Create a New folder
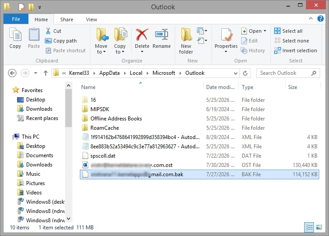Image resolution: width=329 pixels, height=236 pixels. tap(186, 41)
